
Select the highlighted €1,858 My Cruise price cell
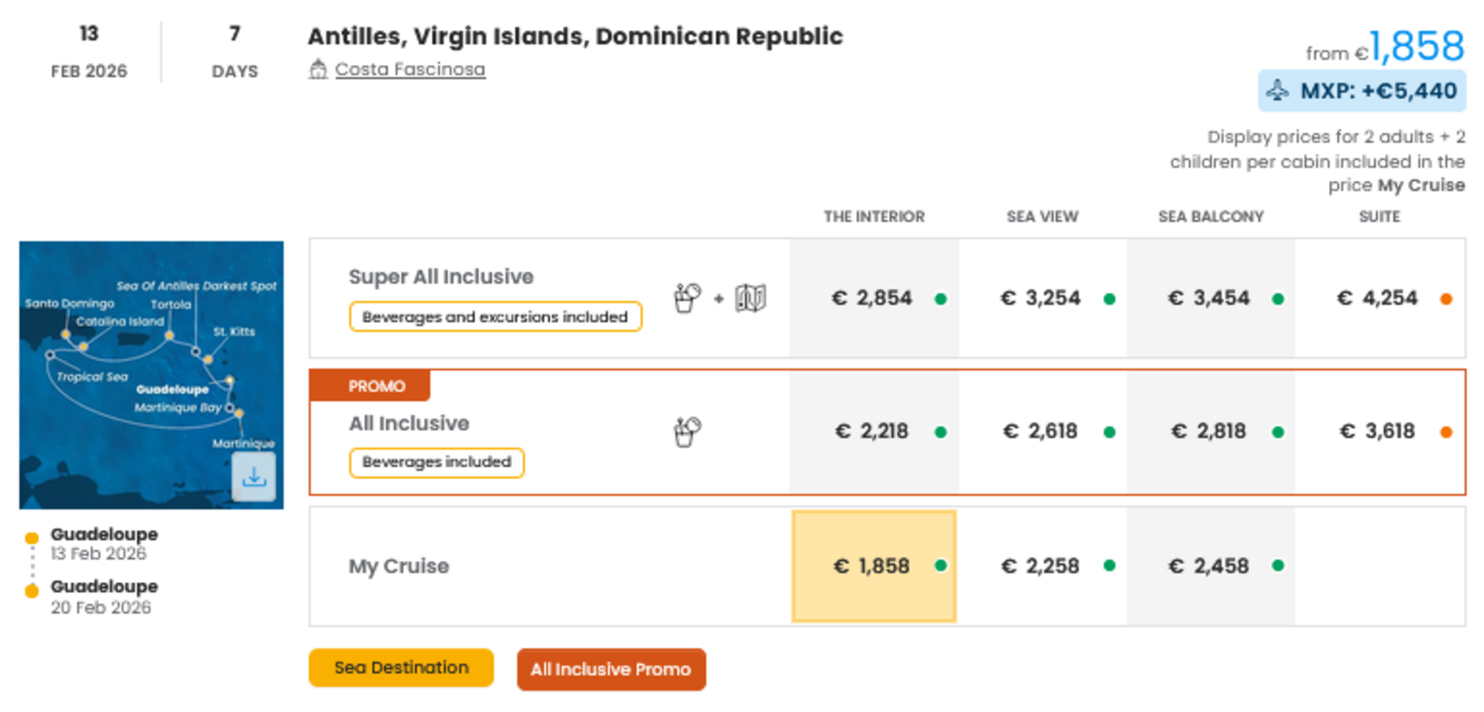[x=874, y=566]
